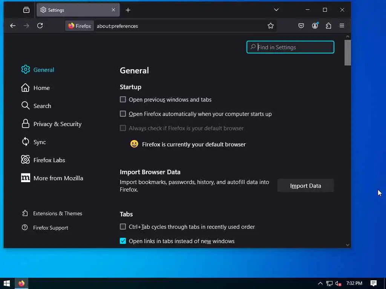Click the Firefox identity badge in address bar

[79, 26]
